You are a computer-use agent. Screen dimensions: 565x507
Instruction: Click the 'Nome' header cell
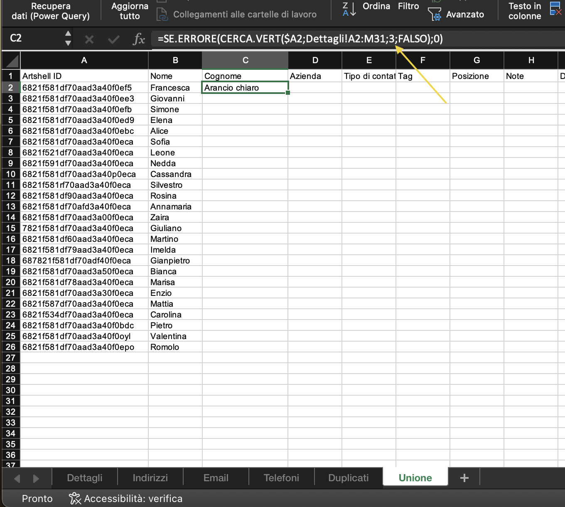(175, 76)
